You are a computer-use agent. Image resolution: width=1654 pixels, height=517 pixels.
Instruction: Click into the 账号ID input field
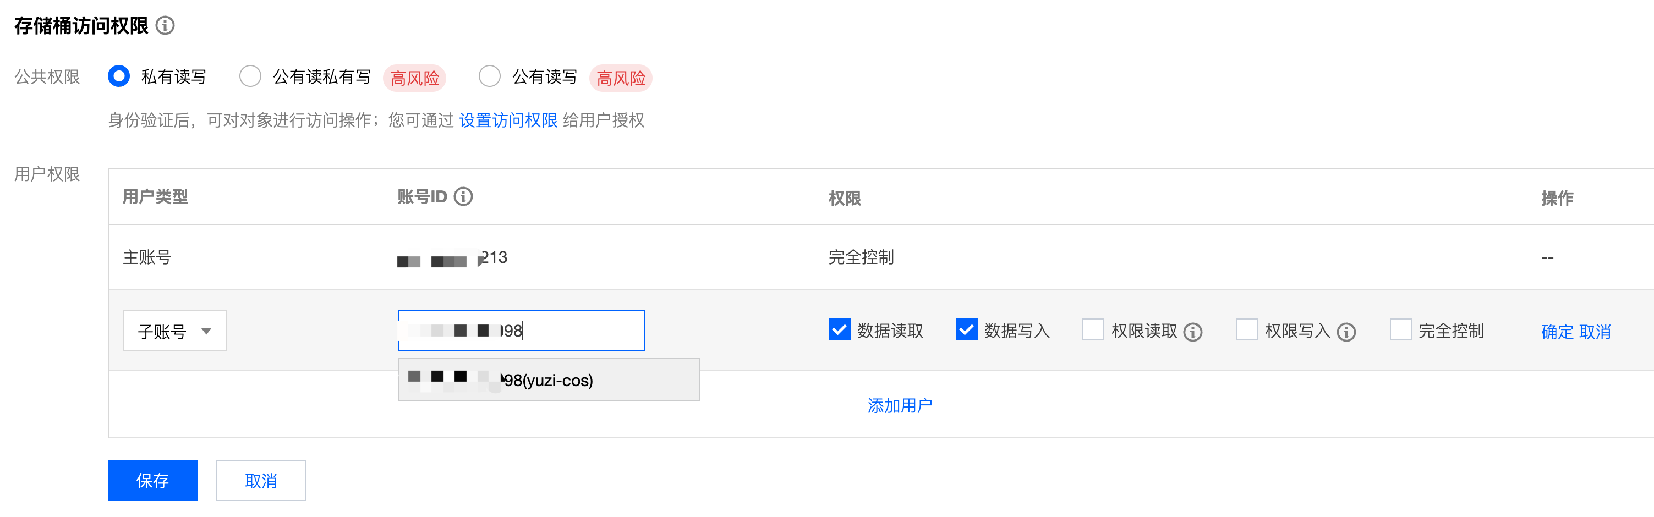pos(578,331)
